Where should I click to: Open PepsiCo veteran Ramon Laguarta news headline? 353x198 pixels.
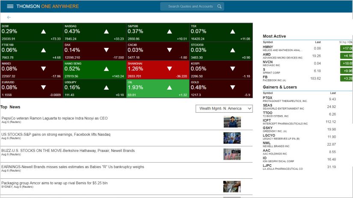click(x=54, y=118)
